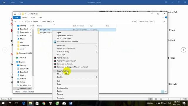Select Pin to Quick access

click(x=75, y=39)
